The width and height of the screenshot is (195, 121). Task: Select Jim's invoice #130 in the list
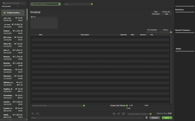[13, 51]
